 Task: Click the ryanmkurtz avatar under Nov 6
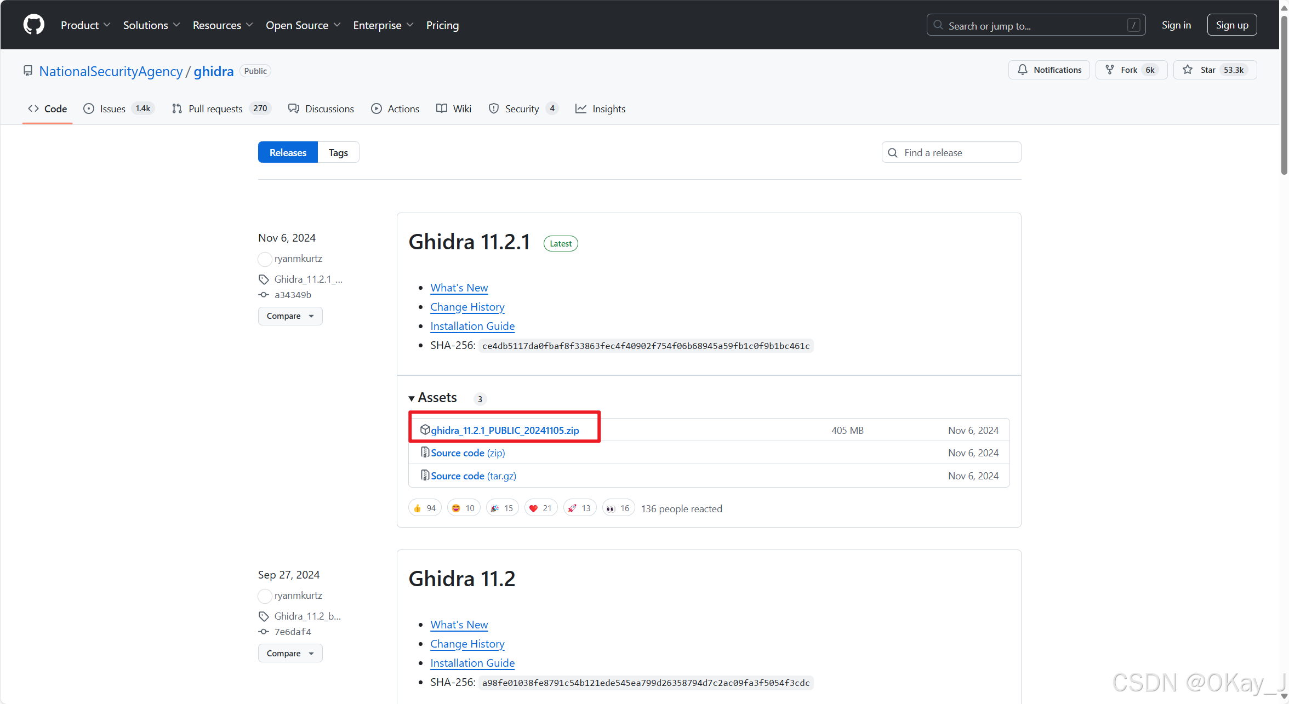point(265,259)
